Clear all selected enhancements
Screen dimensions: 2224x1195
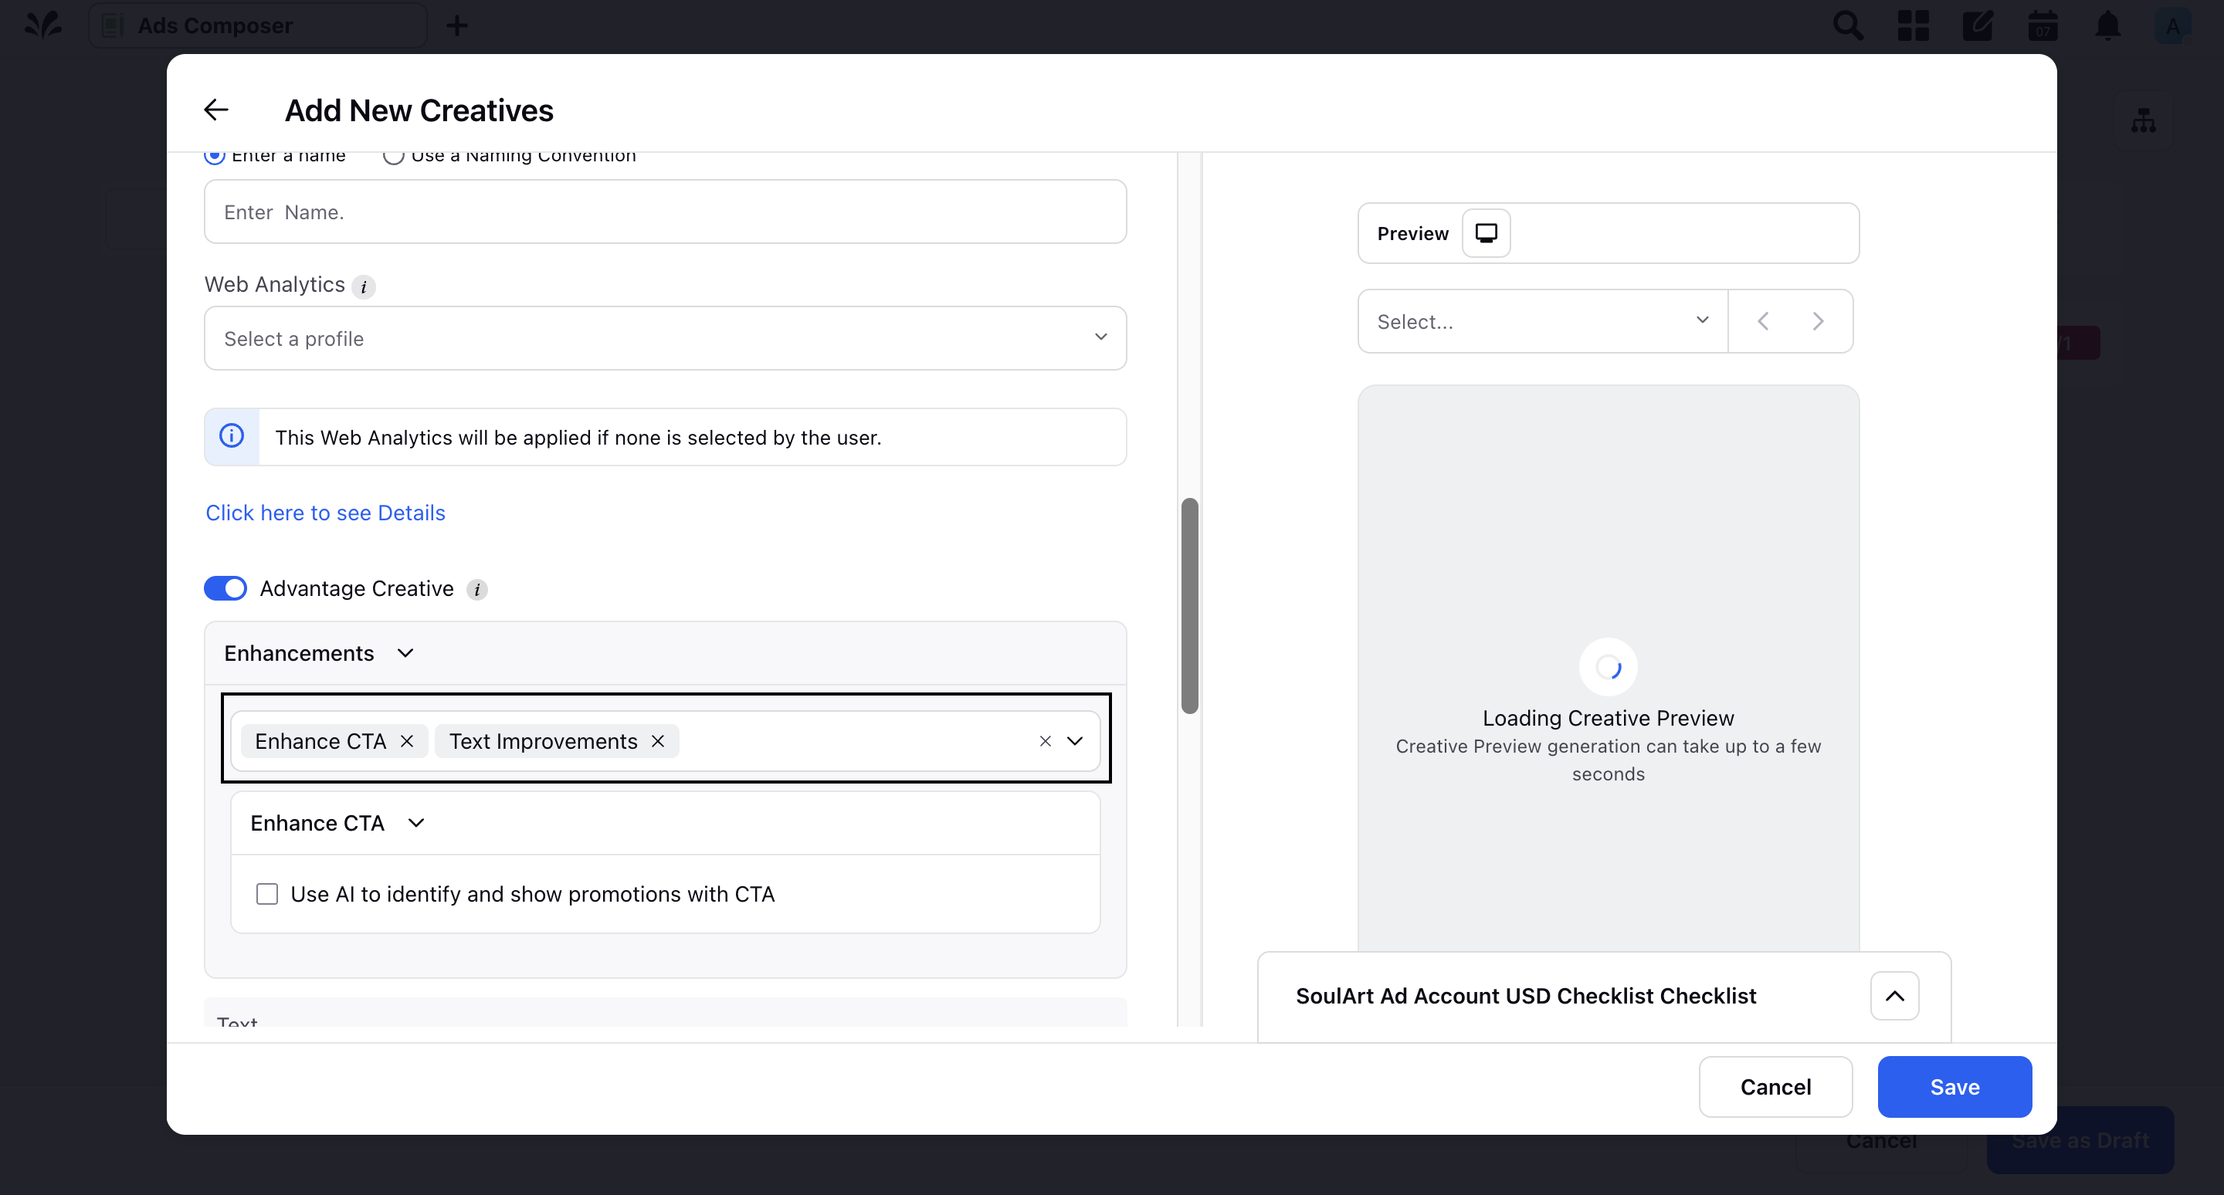[1045, 741]
